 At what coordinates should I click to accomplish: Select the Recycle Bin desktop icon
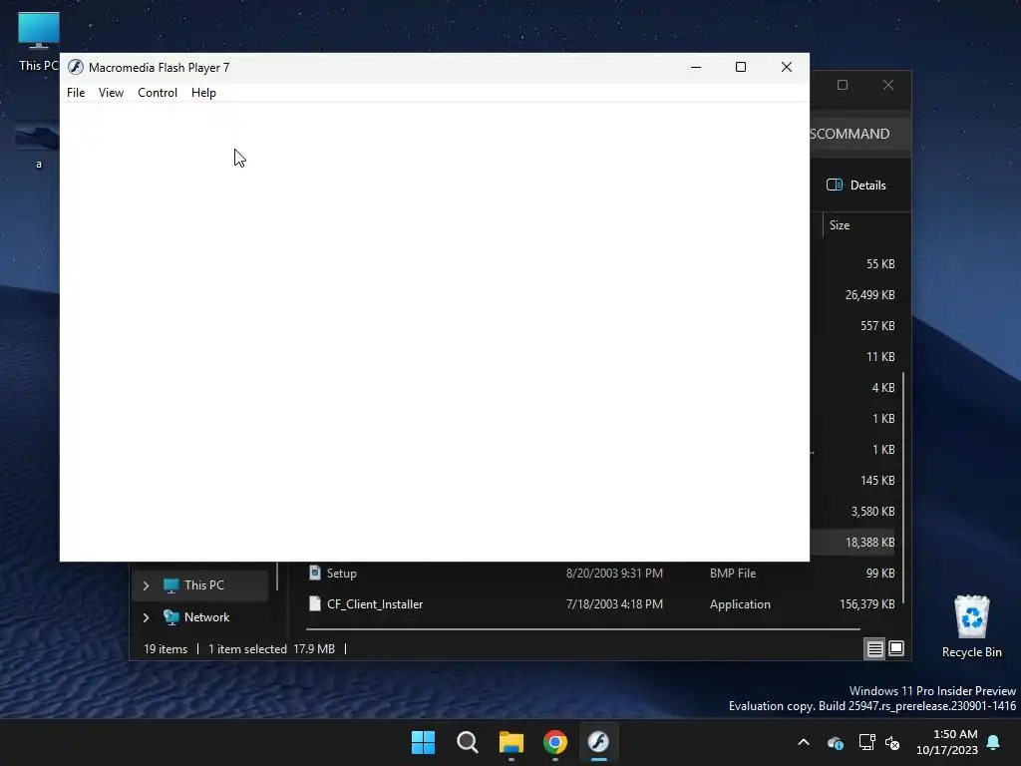[x=971, y=626]
